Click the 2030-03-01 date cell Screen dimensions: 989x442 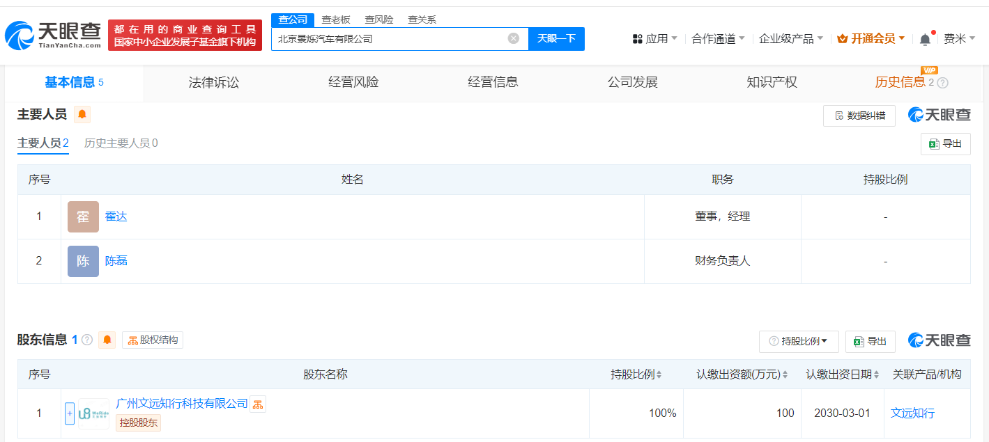coord(842,413)
